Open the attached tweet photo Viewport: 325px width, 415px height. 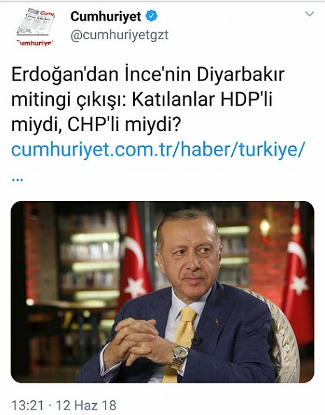pos(162,292)
